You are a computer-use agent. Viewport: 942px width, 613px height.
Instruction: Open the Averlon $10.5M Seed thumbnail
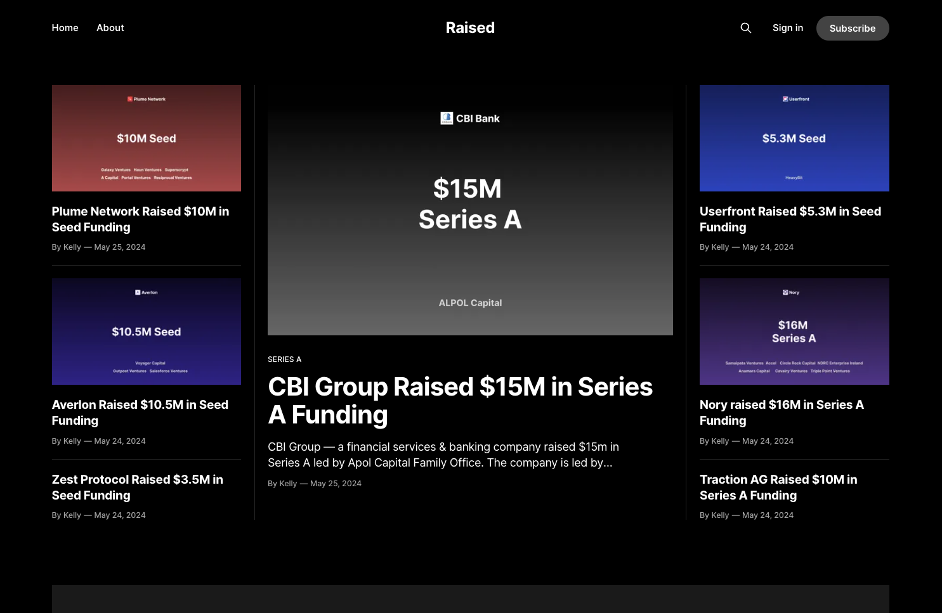(x=147, y=332)
